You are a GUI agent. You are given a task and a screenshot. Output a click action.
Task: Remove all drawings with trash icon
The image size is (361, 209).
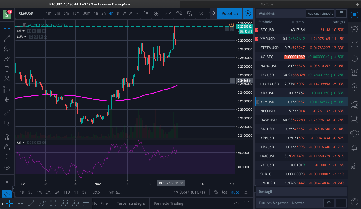coord(7,181)
